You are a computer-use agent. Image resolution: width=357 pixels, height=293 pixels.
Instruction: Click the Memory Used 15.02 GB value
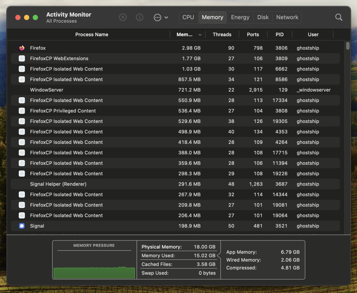click(204, 255)
